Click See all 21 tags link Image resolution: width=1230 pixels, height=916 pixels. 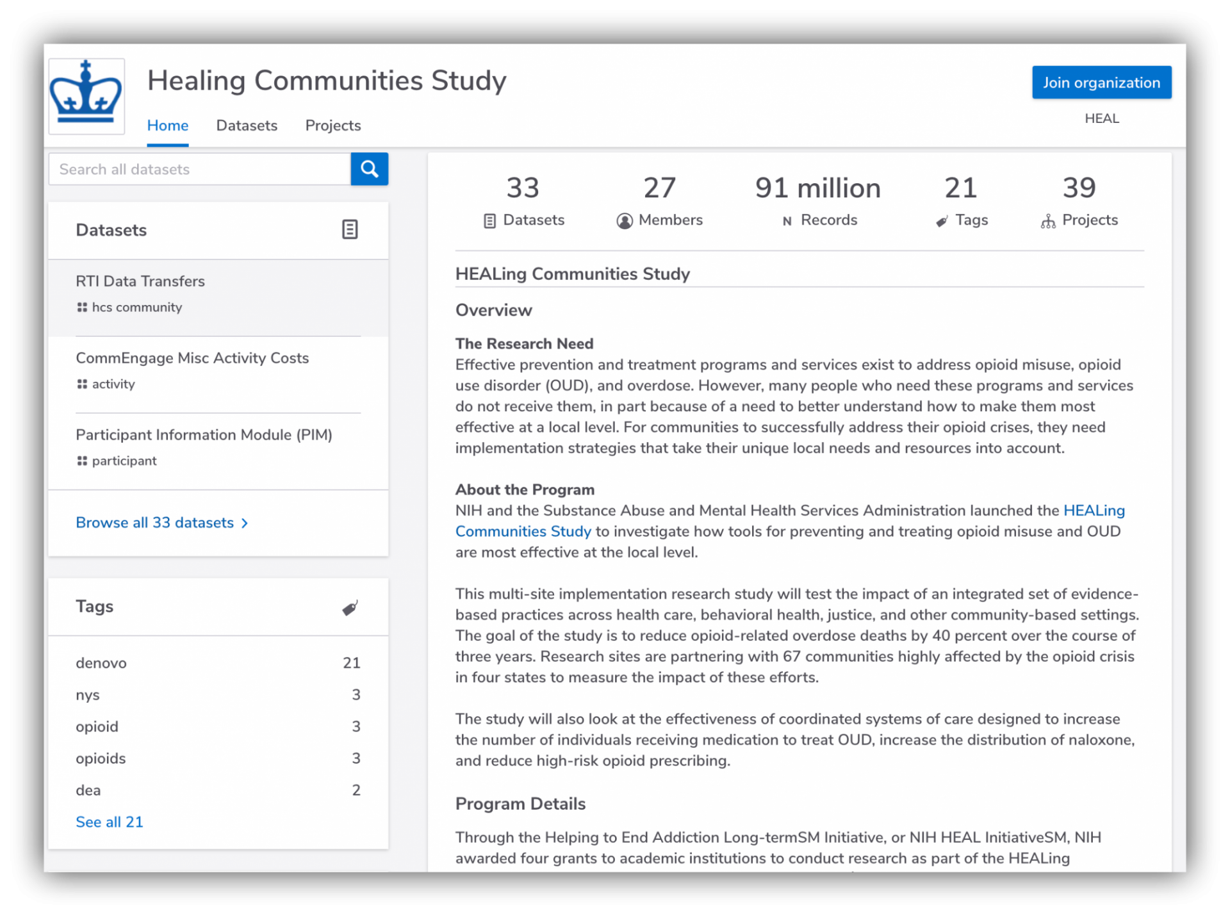coord(110,822)
